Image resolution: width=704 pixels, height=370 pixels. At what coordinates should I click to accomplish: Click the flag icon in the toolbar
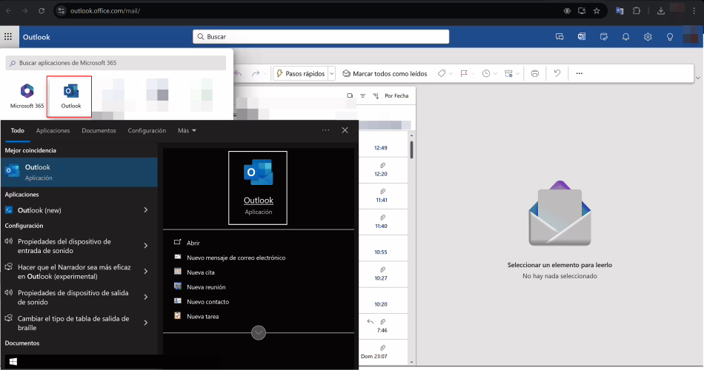(464, 73)
